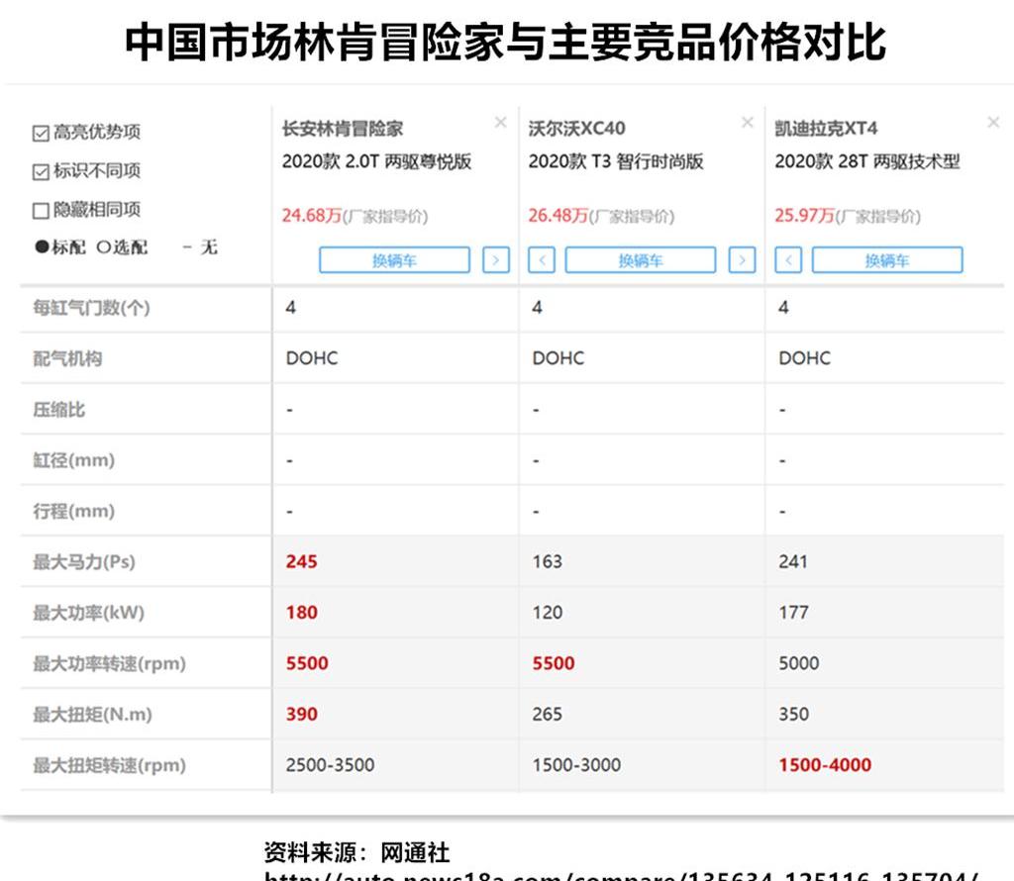Click the price 24.68万
The height and width of the screenshot is (881, 1014).
[x=312, y=215]
